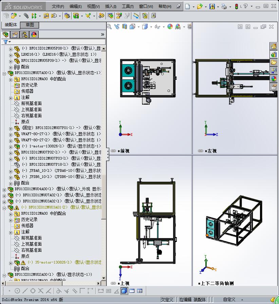The image size is (279, 304).
Task: Toggle the four-viewport layout icon
Action: [x=140, y=291]
